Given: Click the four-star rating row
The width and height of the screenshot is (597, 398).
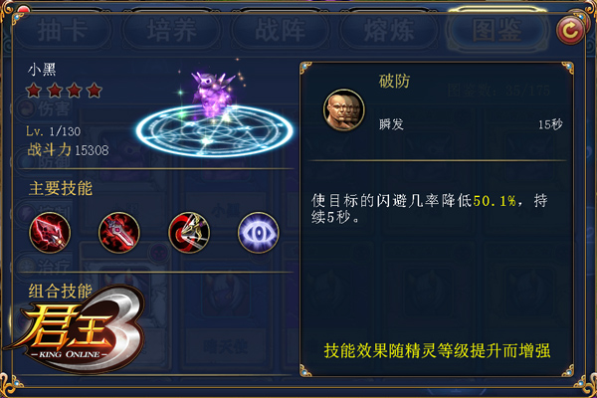Looking at the screenshot, I should tap(64, 91).
